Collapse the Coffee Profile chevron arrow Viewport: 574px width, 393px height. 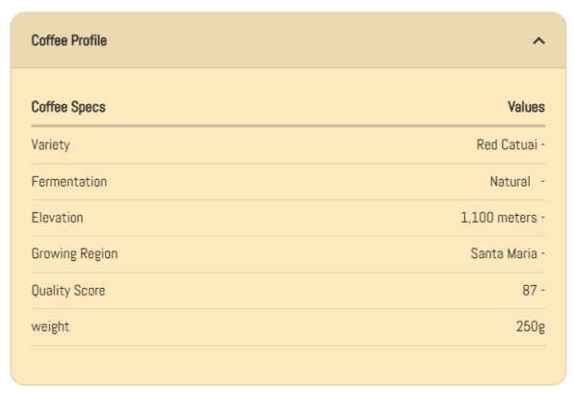tap(539, 41)
